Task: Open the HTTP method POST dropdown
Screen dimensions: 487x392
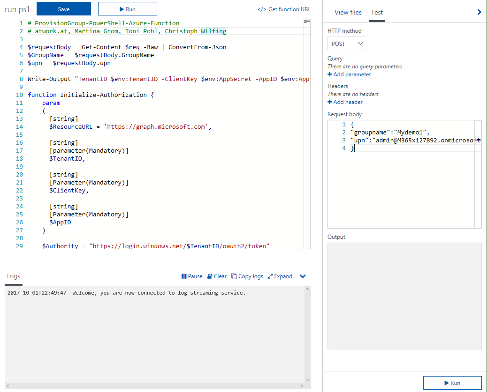Action: pos(347,44)
